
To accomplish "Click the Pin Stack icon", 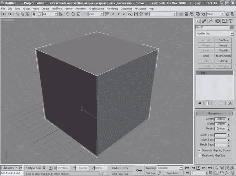I will pyautogui.click(x=199, y=103).
